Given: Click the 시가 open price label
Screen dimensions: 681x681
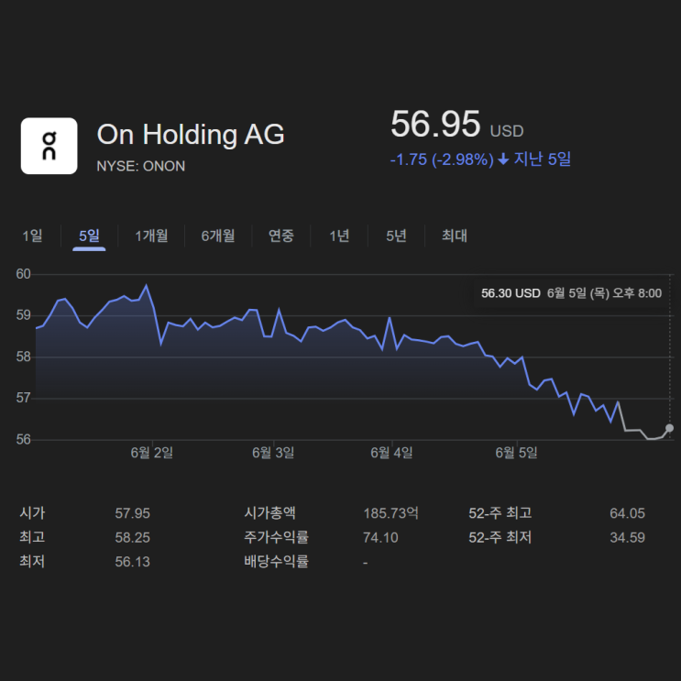Looking at the screenshot, I should 32,513.
